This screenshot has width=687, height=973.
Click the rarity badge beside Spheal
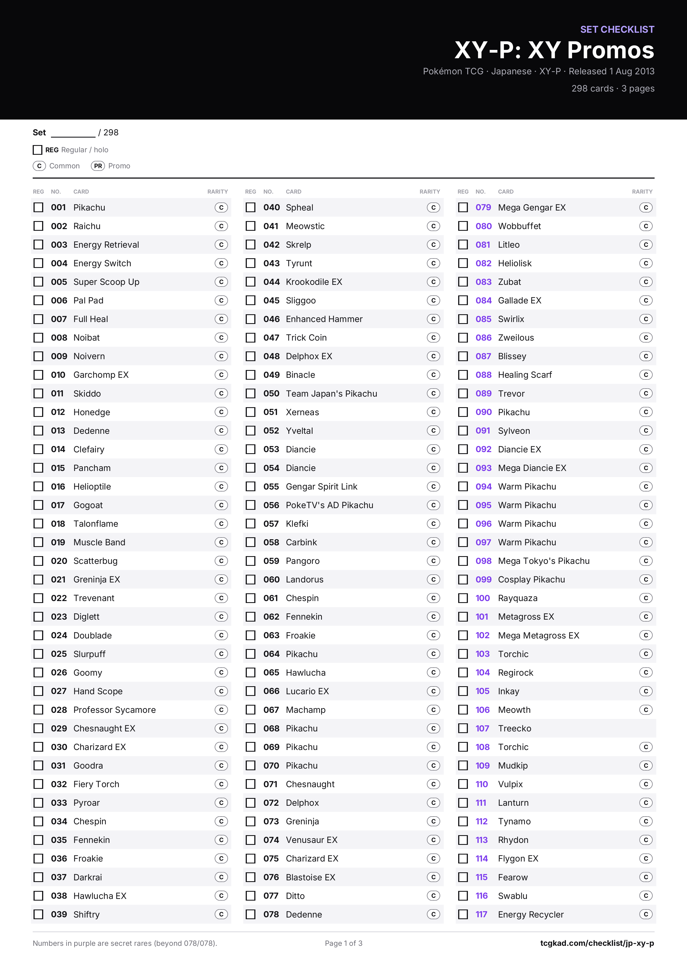click(433, 207)
